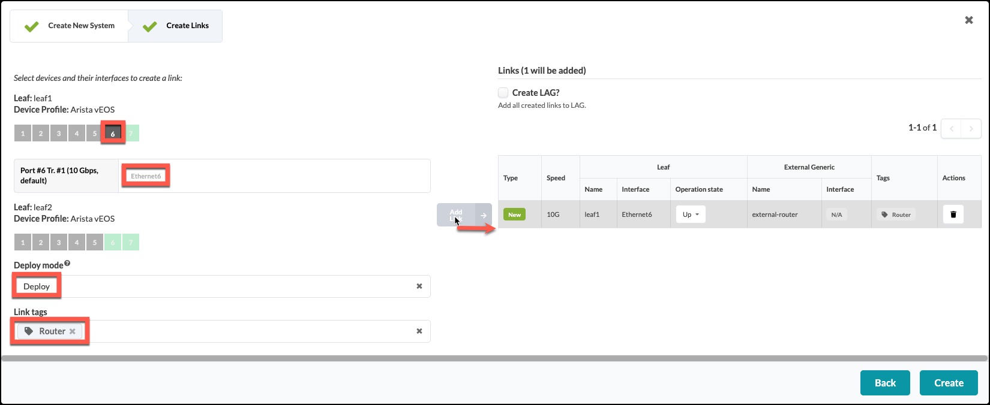The image size is (990, 405).
Task: Go to previous page of links
Action: click(x=951, y=128)
